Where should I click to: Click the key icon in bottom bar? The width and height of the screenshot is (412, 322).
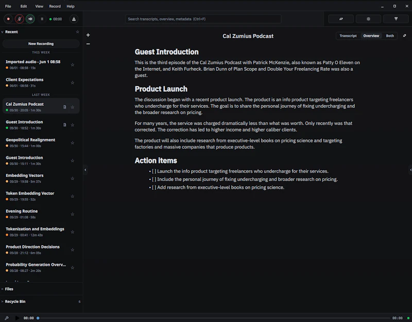tap(7, 318)
